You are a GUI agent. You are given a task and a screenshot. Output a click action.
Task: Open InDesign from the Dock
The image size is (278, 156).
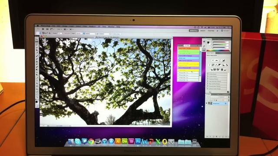coord(131,141)
